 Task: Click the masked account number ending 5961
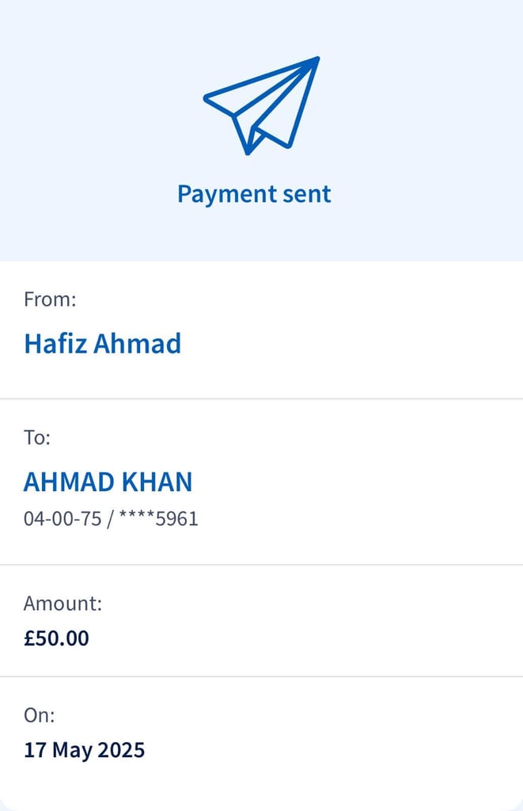pos(159,518)
